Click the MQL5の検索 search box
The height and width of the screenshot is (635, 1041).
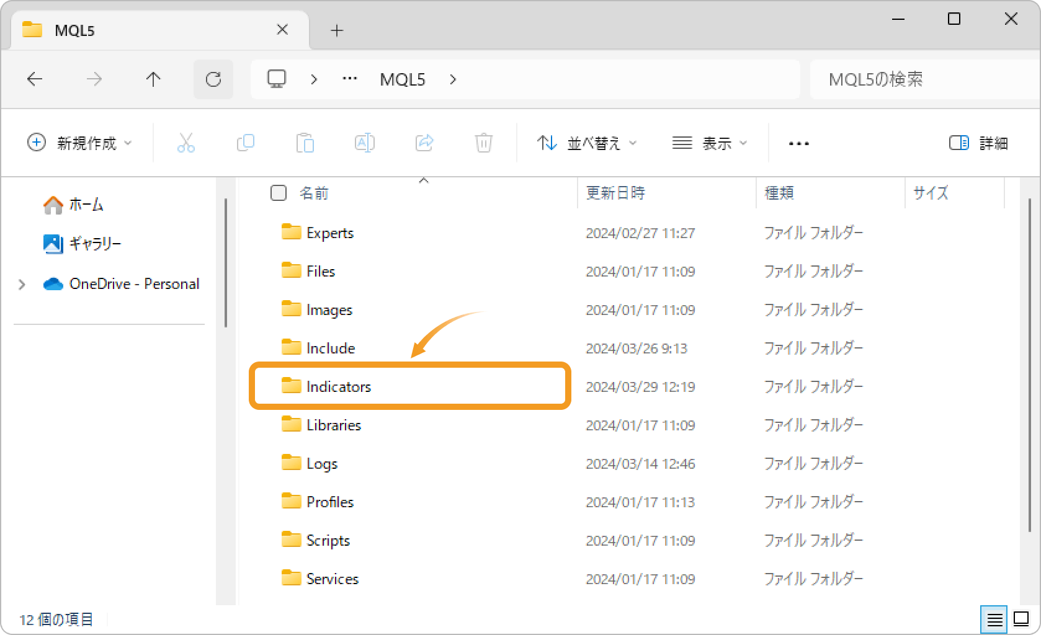pyautogui.click(x=924, y=79)
